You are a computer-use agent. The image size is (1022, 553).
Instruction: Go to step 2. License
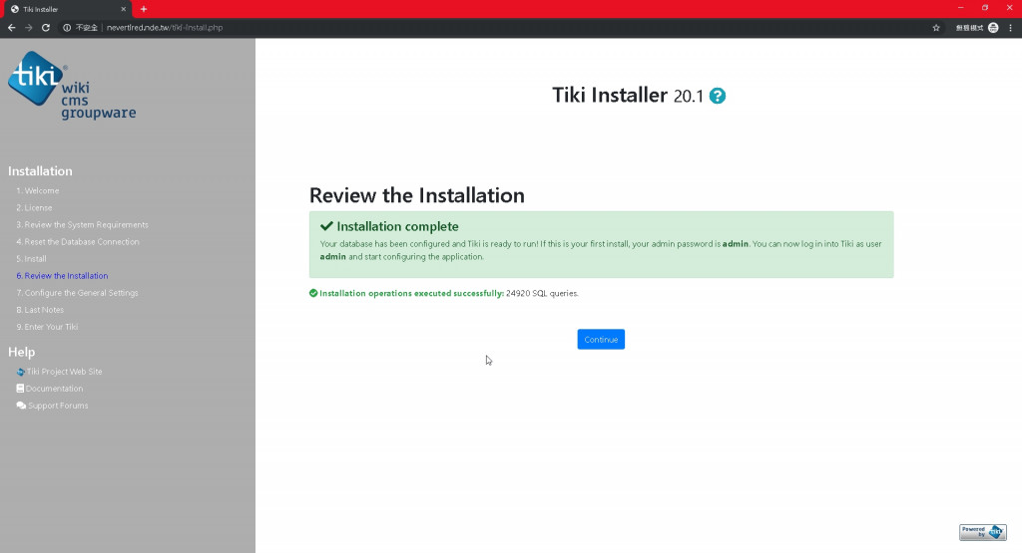point(34,207)
